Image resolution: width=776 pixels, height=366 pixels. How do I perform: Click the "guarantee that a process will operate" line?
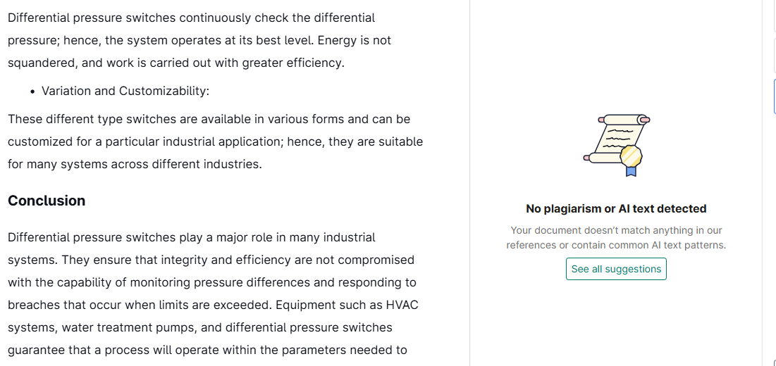coord(207,351)
